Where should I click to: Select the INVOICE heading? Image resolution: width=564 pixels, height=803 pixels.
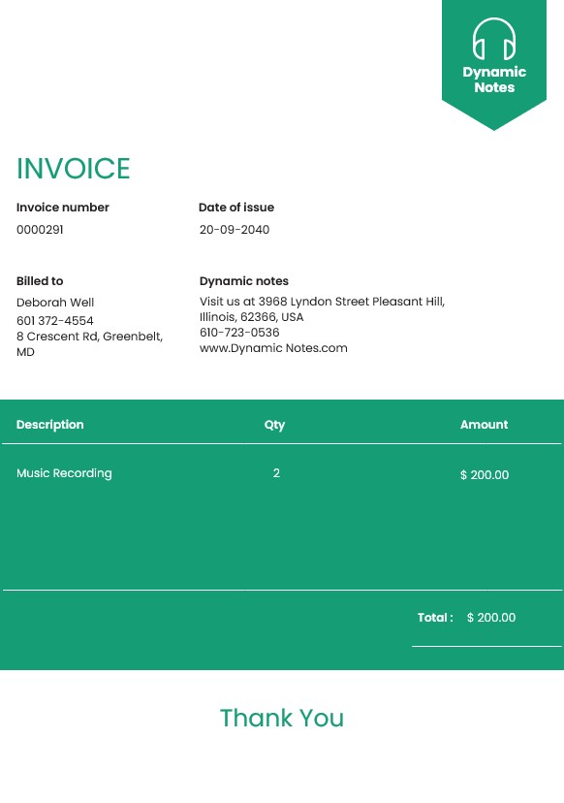tap(74, 169)
